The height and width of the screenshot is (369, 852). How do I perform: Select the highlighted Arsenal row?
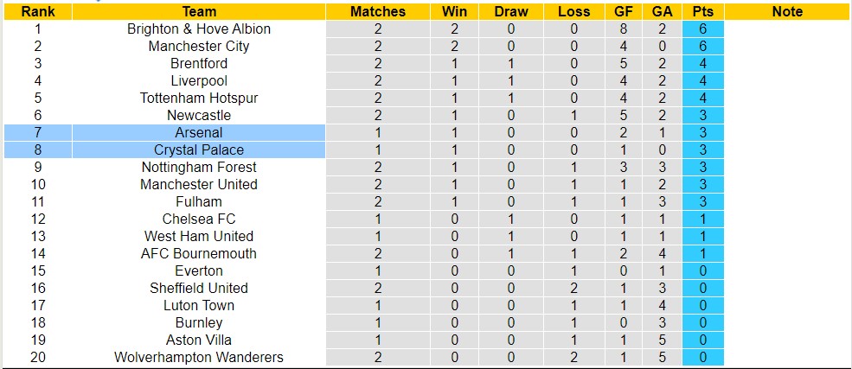[x=199, y=132]
